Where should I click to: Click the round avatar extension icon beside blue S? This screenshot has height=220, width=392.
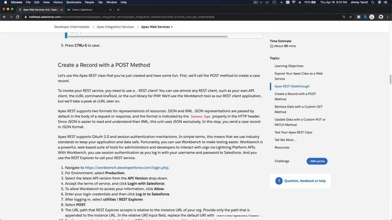point(372,17)
